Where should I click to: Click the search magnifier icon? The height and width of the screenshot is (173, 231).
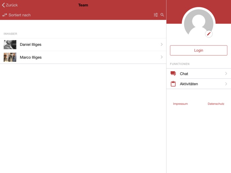click(162, 15)
